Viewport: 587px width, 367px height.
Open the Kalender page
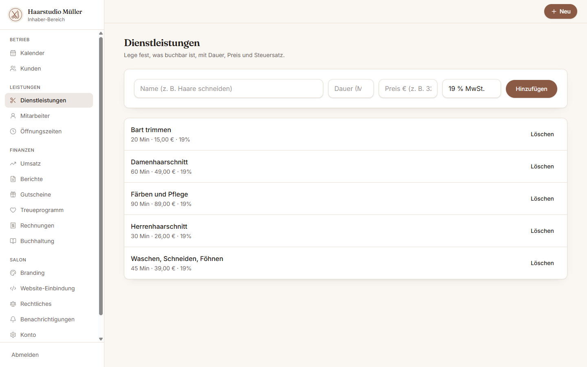coord(49,53)
